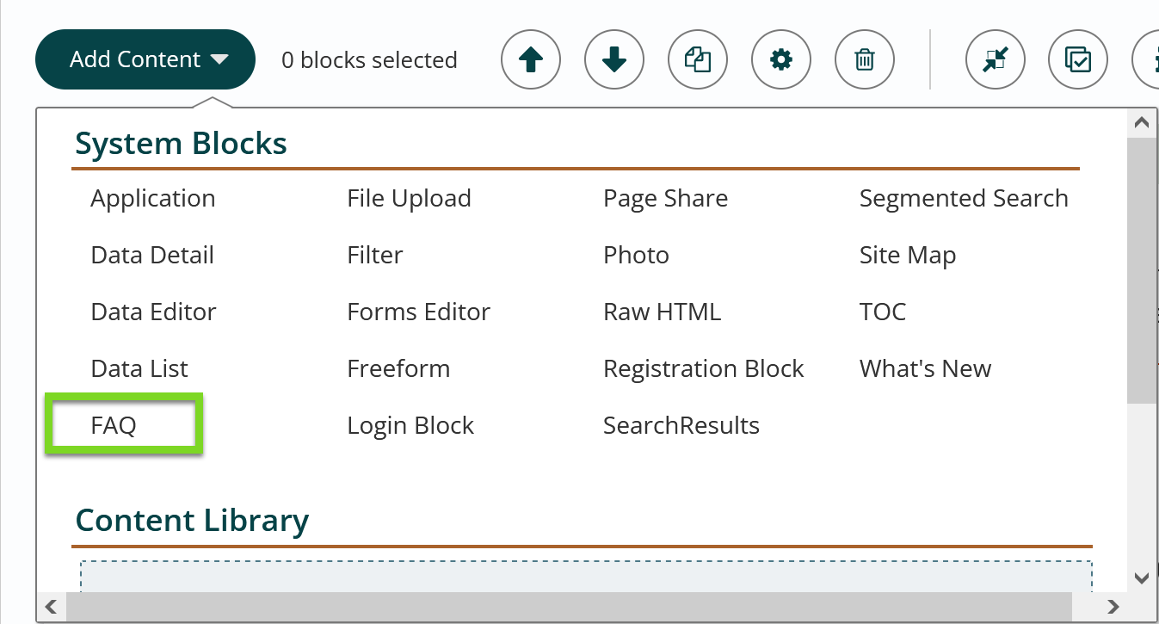This screenshot has height=624, width=1159.
Task: Add a Filter block
Action: [375, 256]
